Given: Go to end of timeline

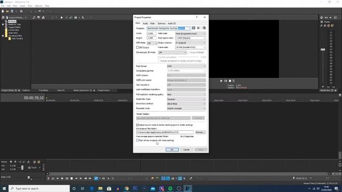Looking at the screenshot, I should [x=81, y=178].
